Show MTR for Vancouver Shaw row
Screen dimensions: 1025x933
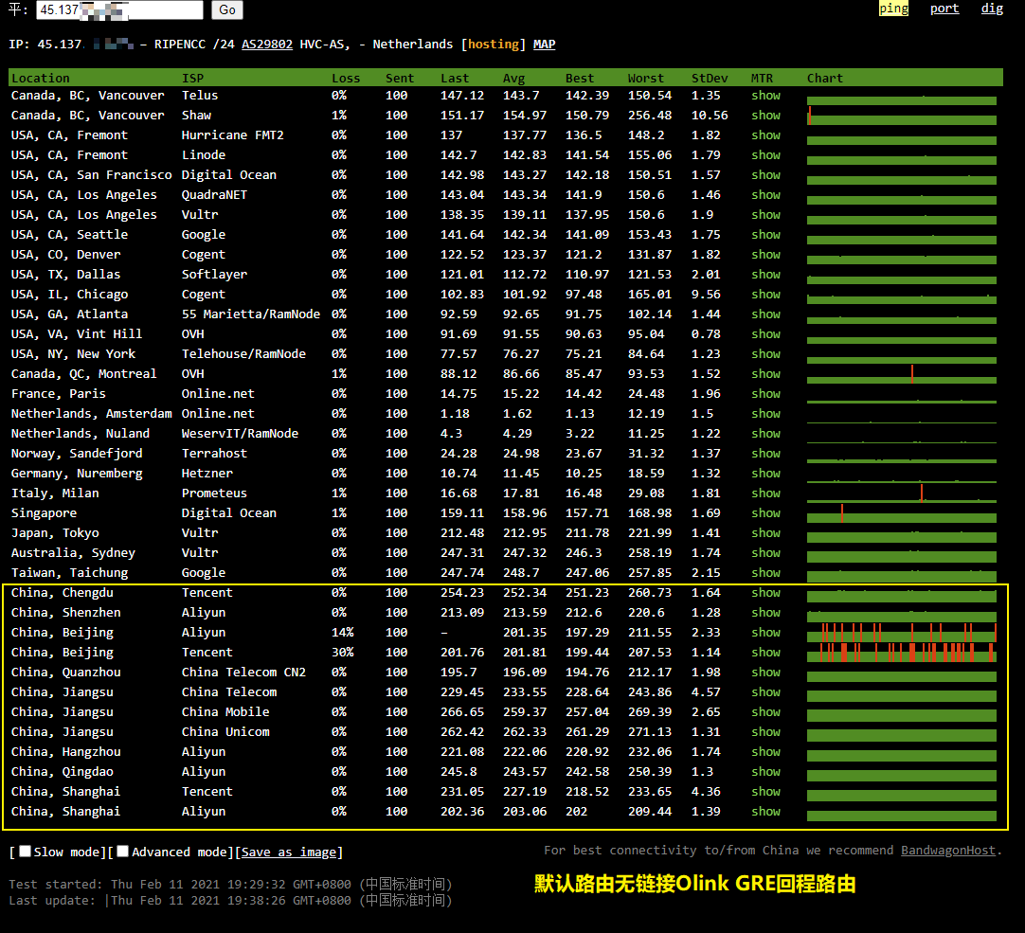(x=765, y=115)
